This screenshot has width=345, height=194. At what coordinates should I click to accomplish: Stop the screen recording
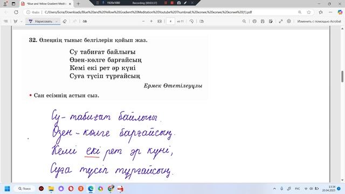pos(172,3)
